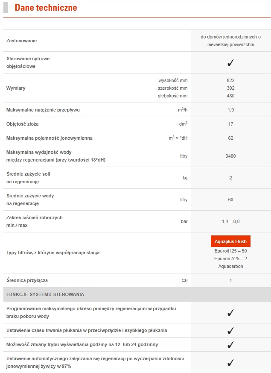This screenshot has height=373, width=271.
Task: Click the Zastosowanie row label
Action: 22,41
